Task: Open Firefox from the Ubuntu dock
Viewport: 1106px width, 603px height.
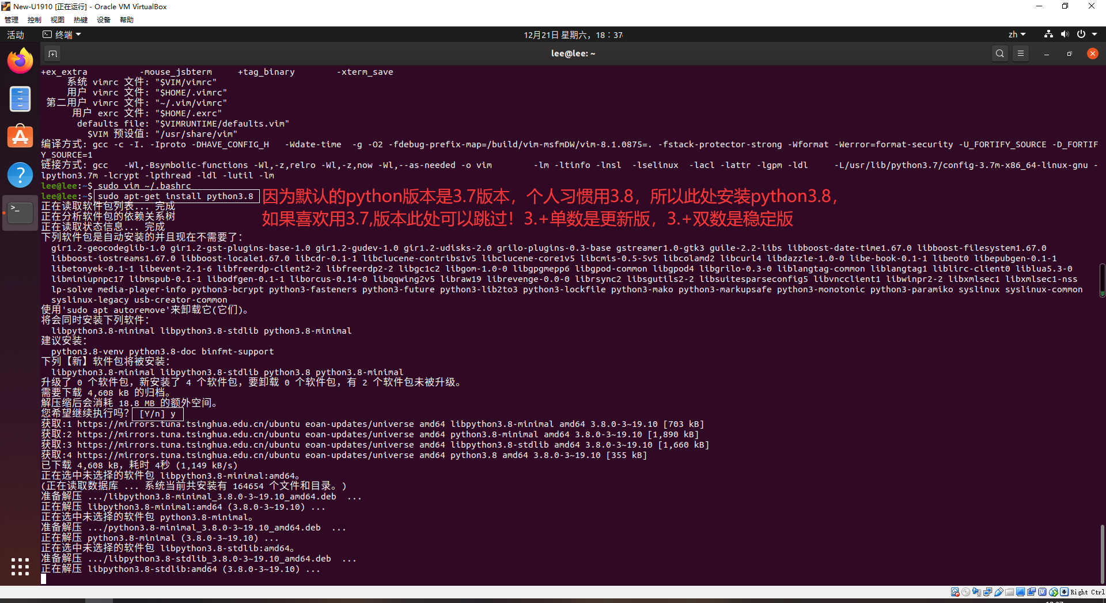Action: point(20,60)
